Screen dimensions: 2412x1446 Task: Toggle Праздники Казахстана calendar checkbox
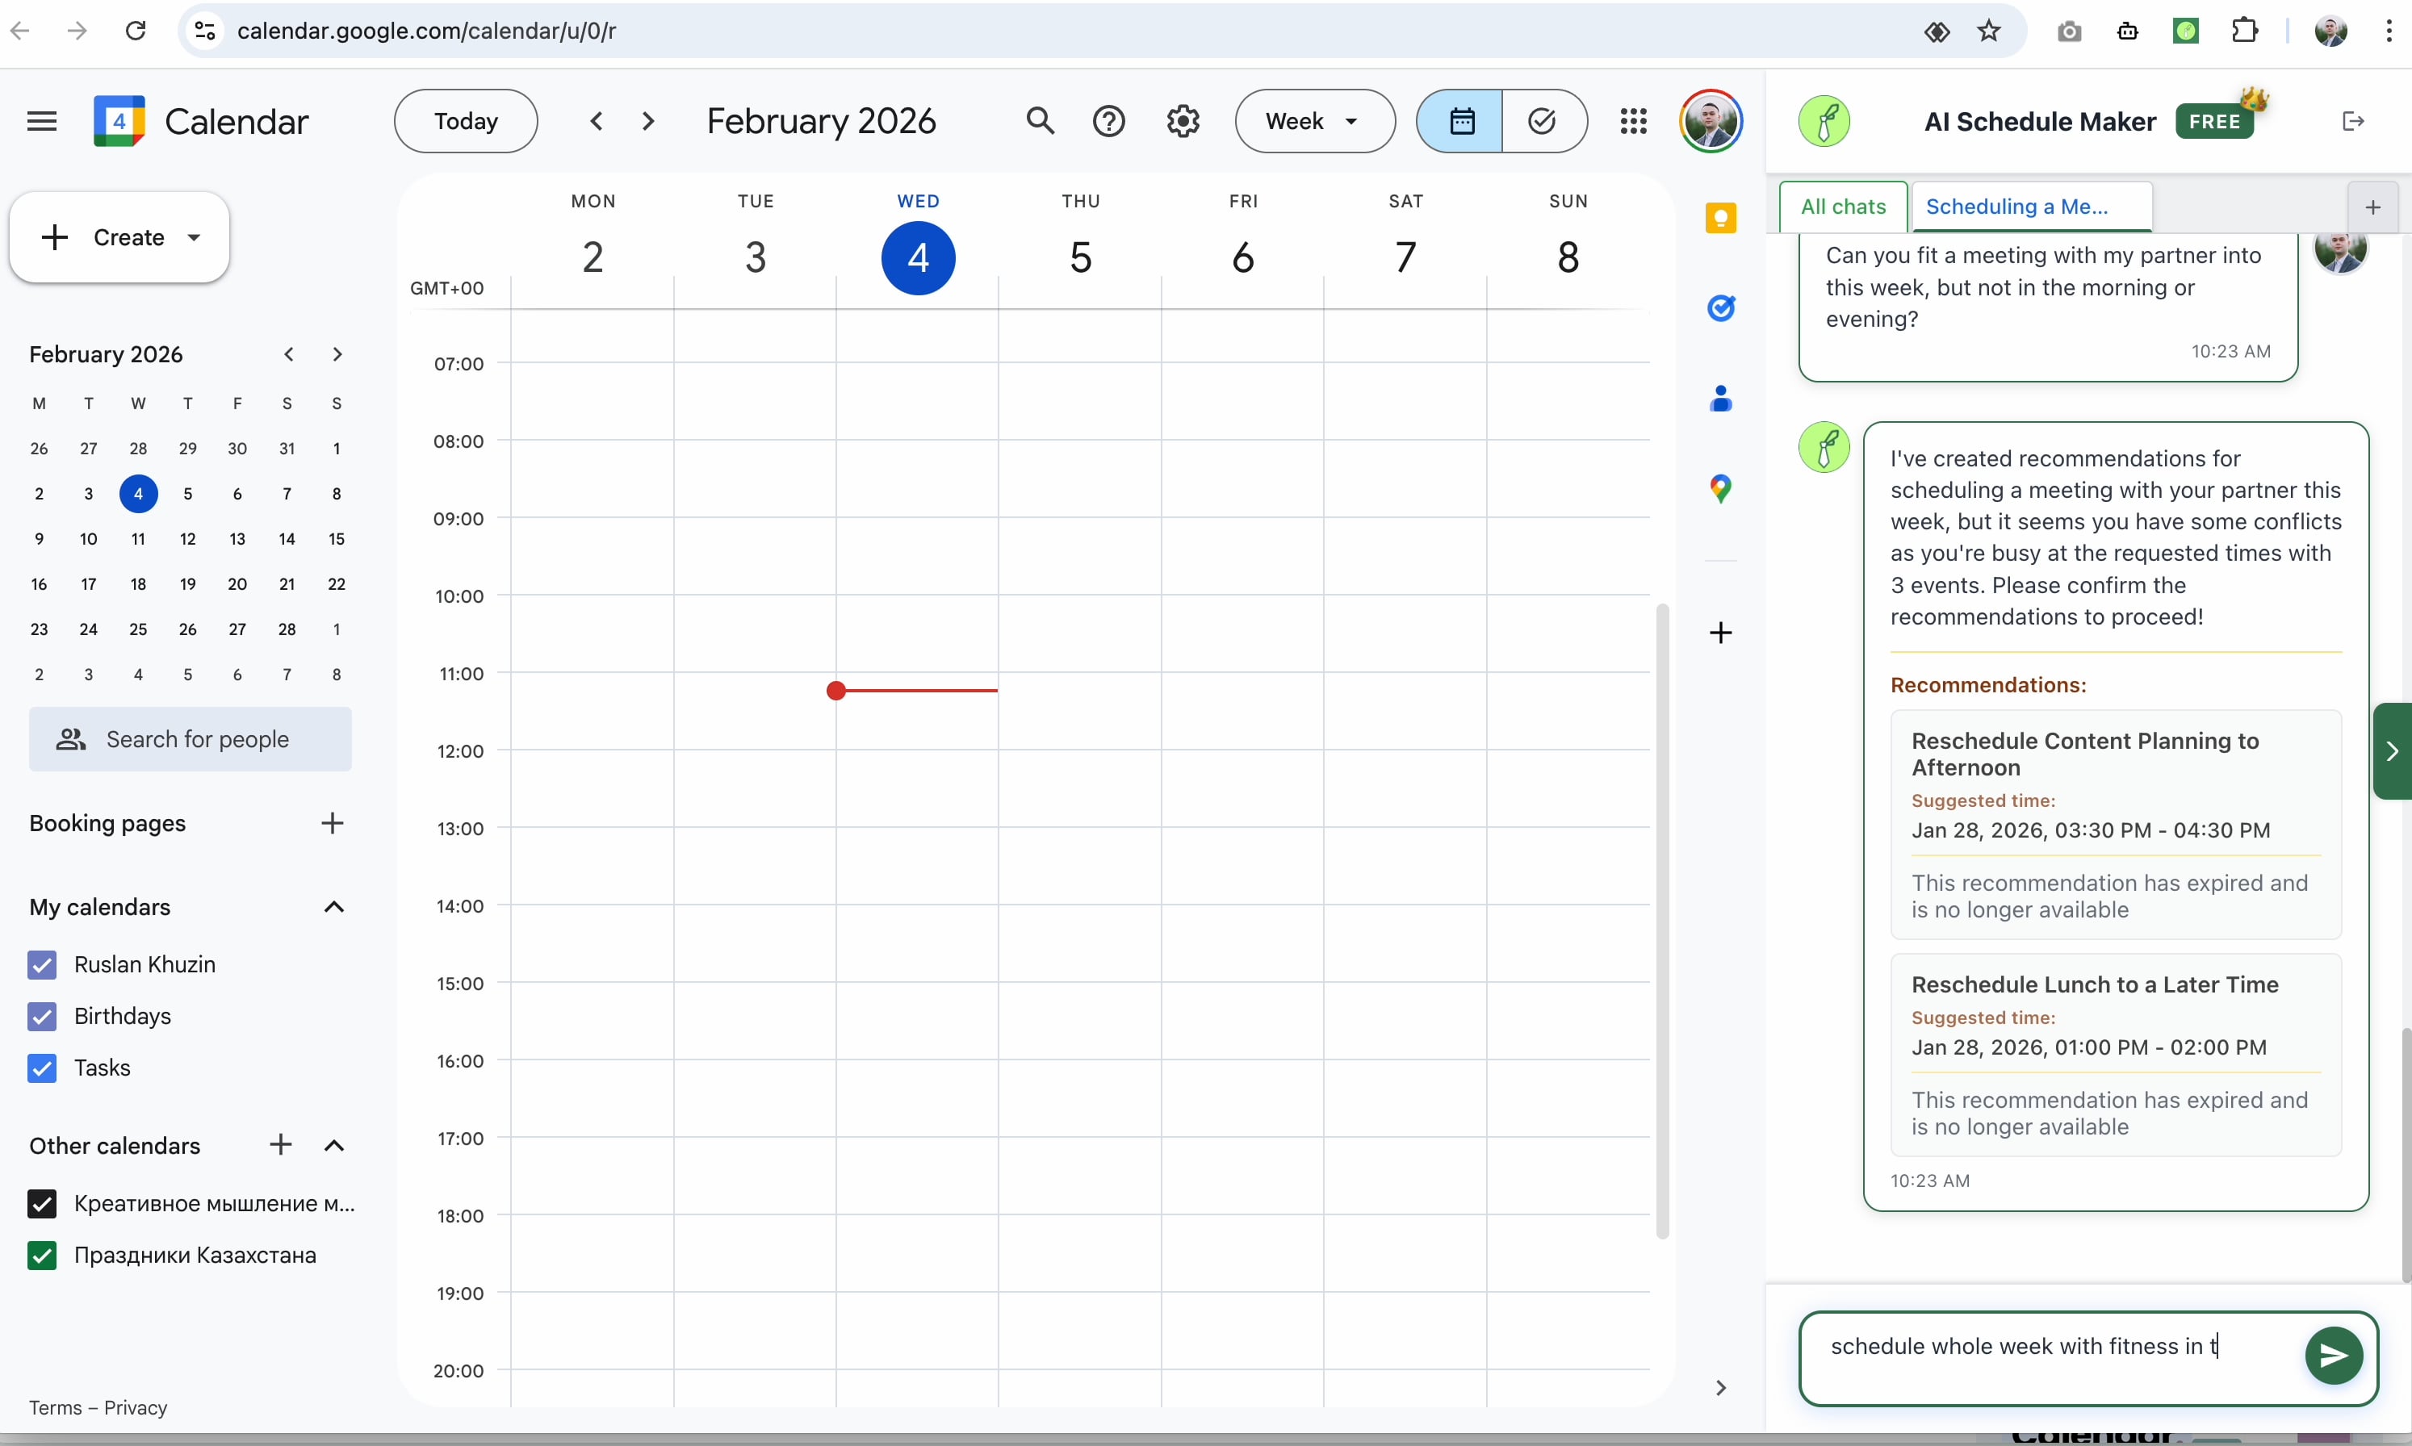point(42,1255)
